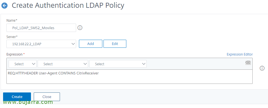The image size is (268, 108).
Task: Show info tooltip next to Name field
Action: [80, 28]
